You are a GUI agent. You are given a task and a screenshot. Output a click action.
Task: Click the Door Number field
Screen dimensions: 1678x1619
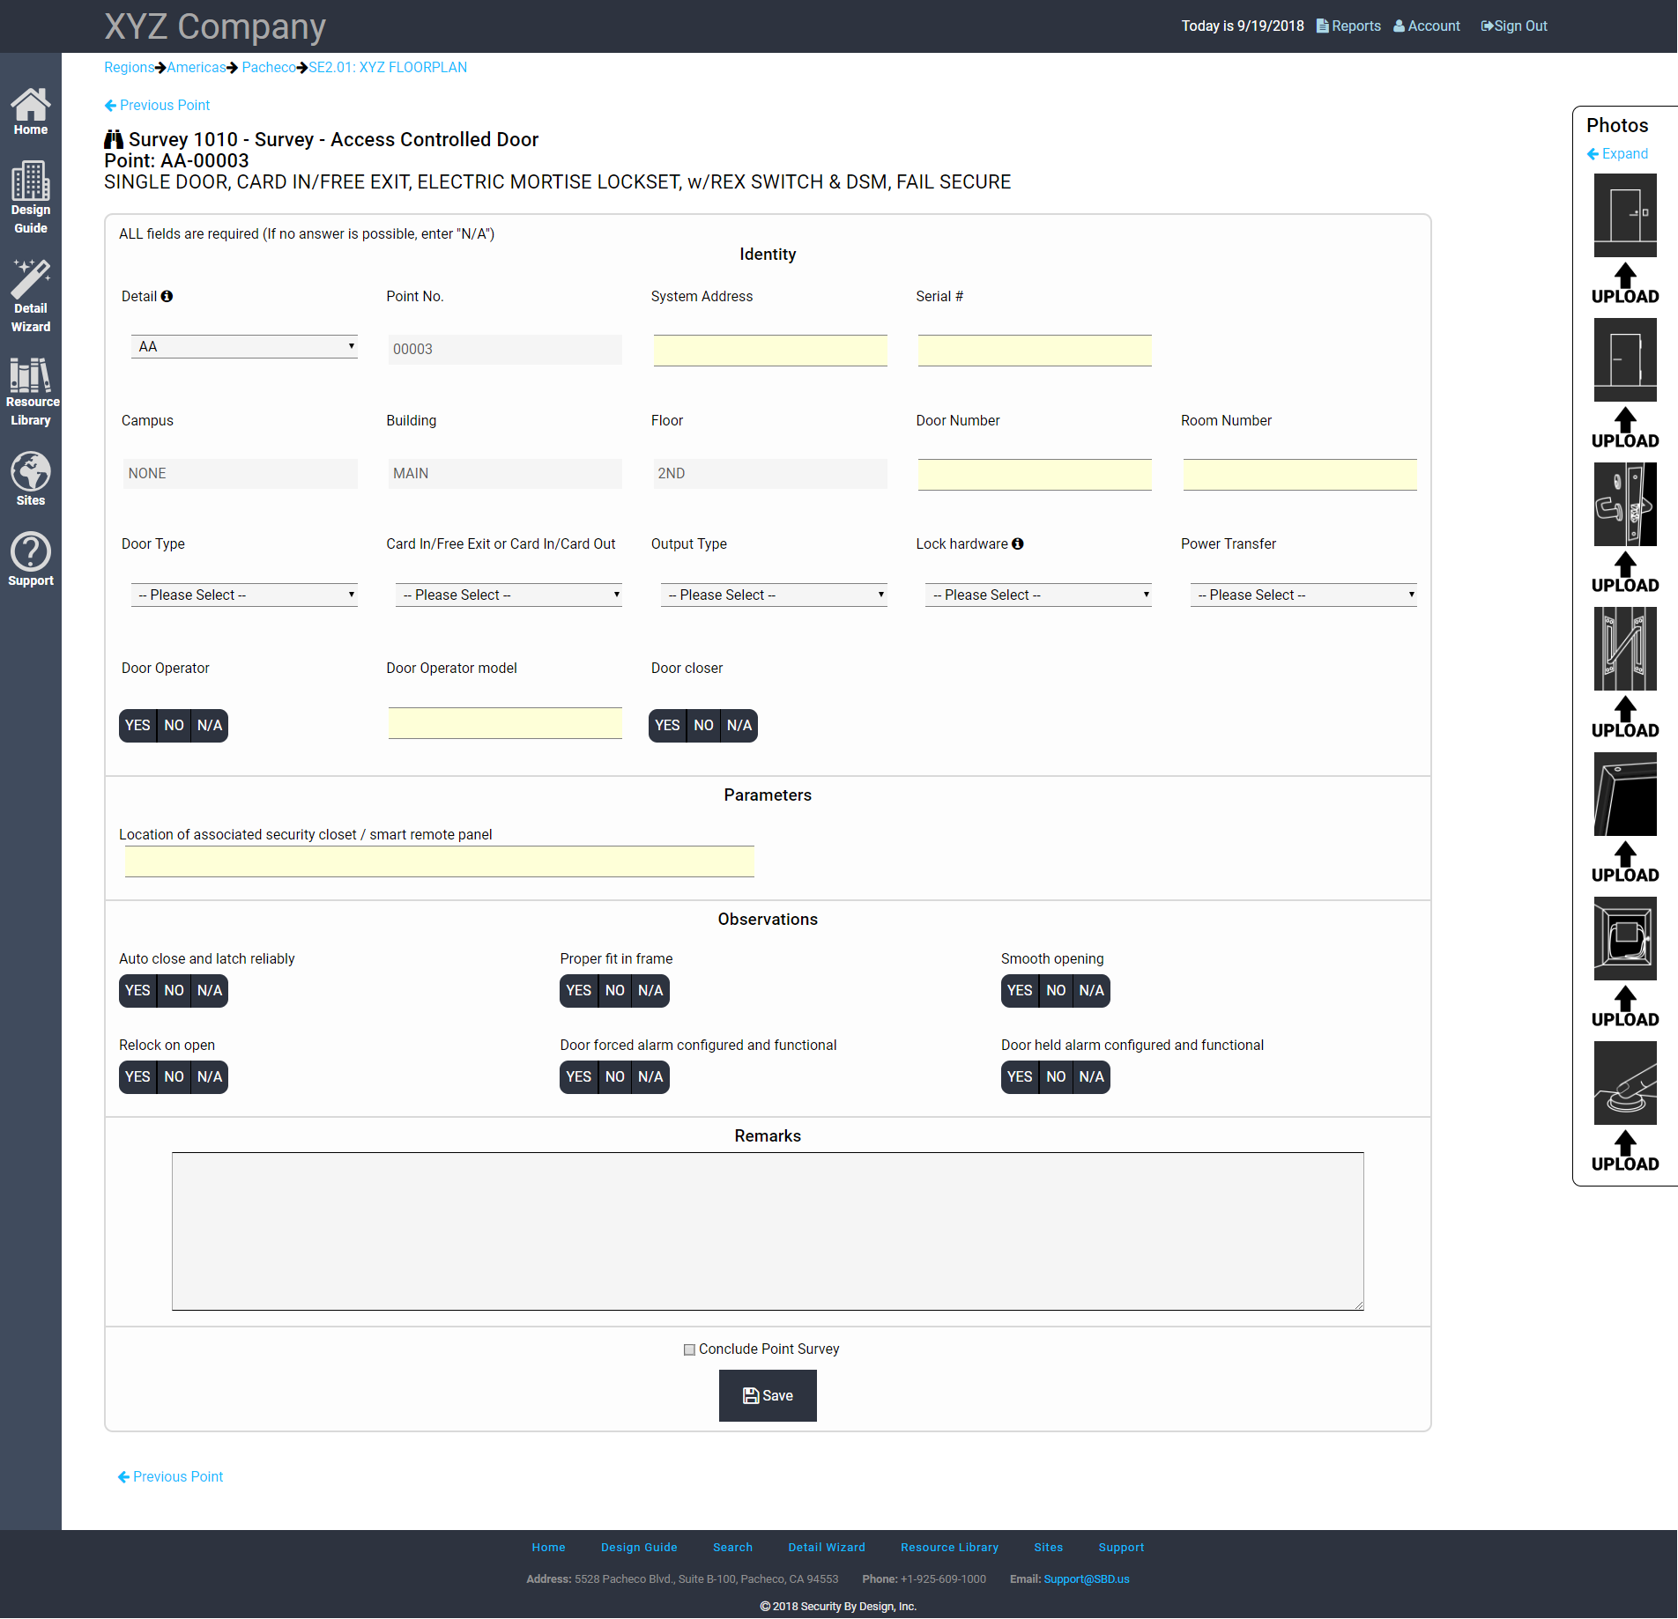pyautogui.click(x=1035, y=475)
